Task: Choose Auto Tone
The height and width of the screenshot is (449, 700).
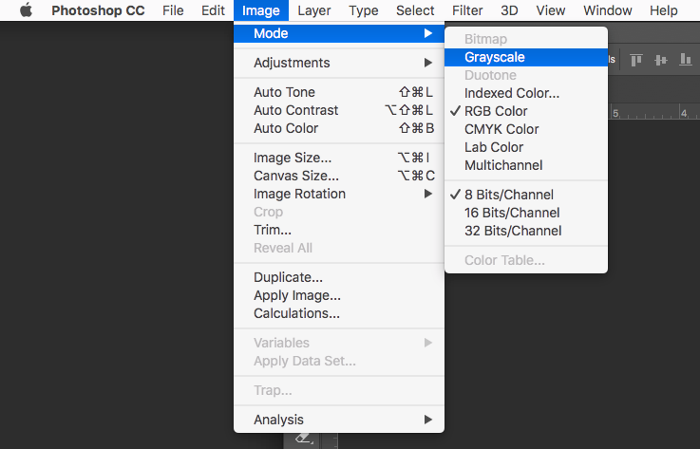Action: tap(339, 92)
